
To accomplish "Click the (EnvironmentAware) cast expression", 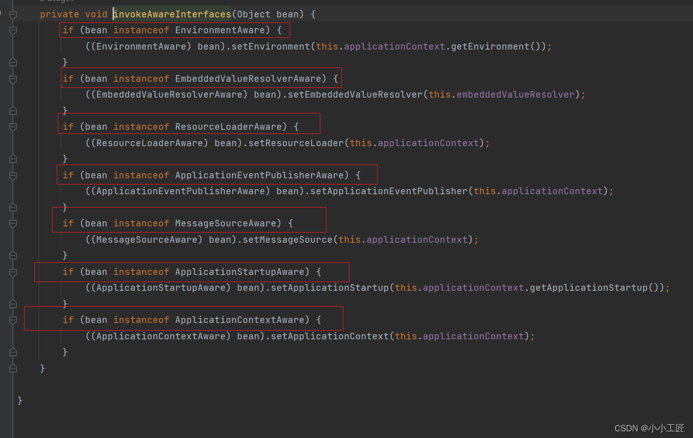I will [x=141, y=47].
